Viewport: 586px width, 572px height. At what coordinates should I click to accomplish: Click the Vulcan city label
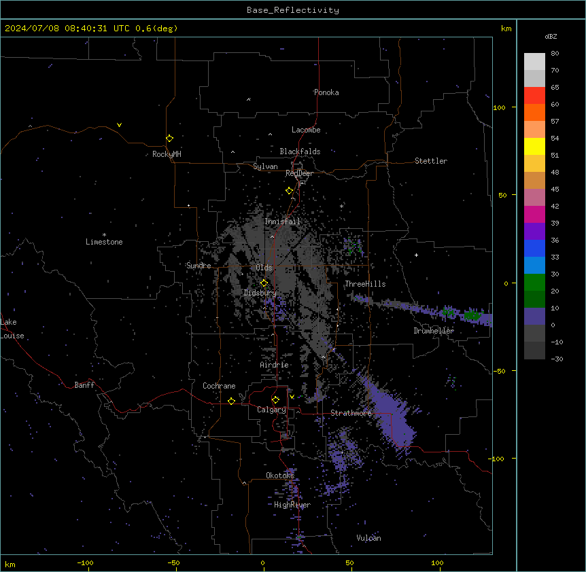368,538
